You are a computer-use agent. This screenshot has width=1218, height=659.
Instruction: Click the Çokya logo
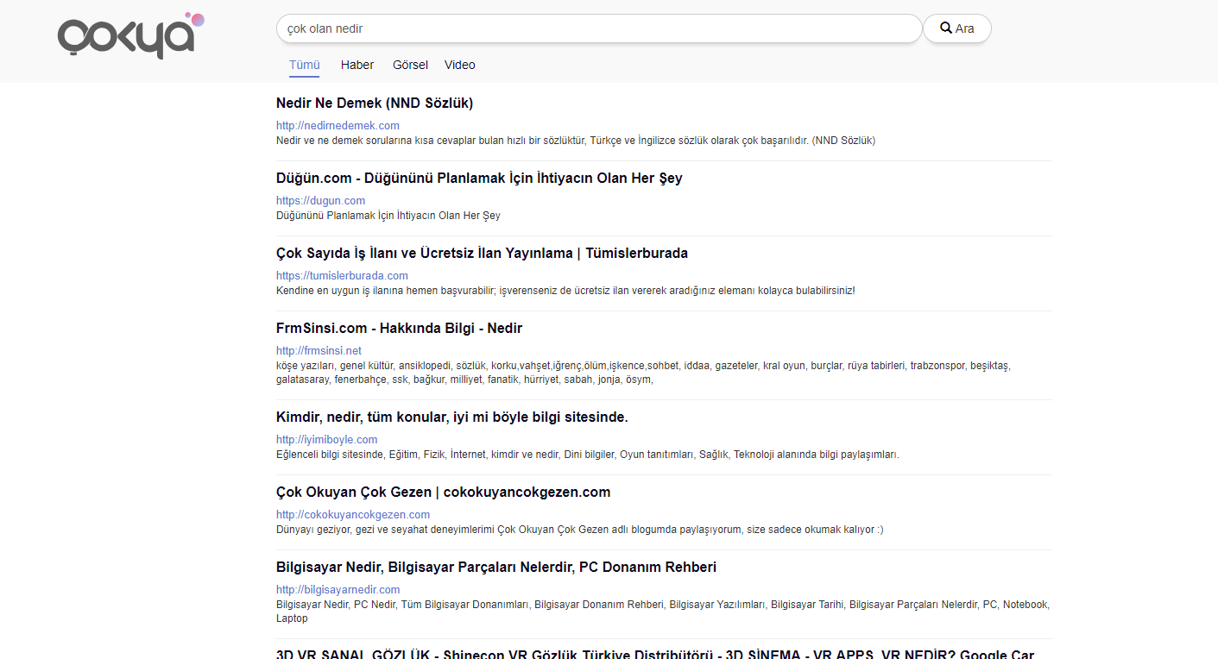pyautogui.click(x=131, y=35)
